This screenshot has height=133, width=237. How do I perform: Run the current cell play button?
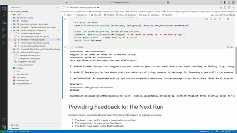tap(65, 19)
